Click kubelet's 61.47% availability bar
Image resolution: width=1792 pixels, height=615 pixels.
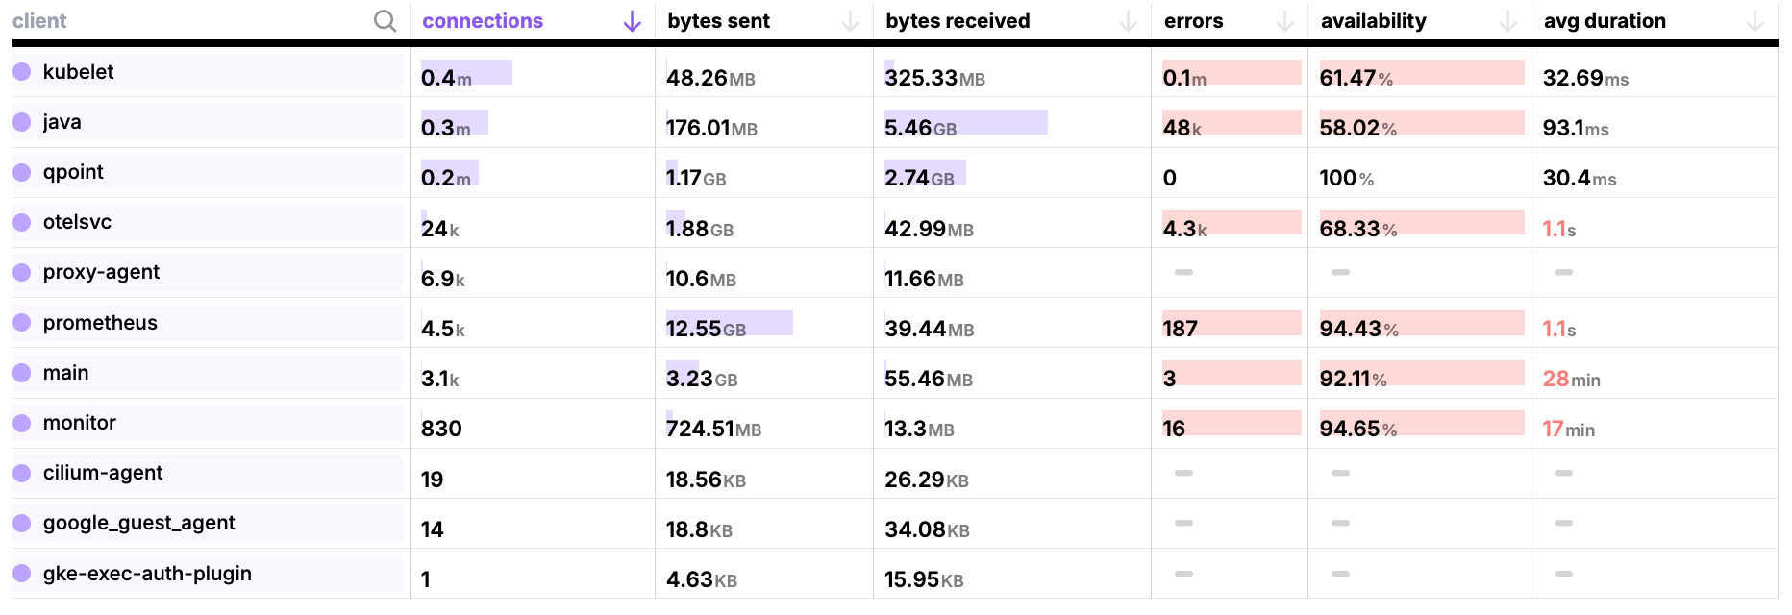1420,73
